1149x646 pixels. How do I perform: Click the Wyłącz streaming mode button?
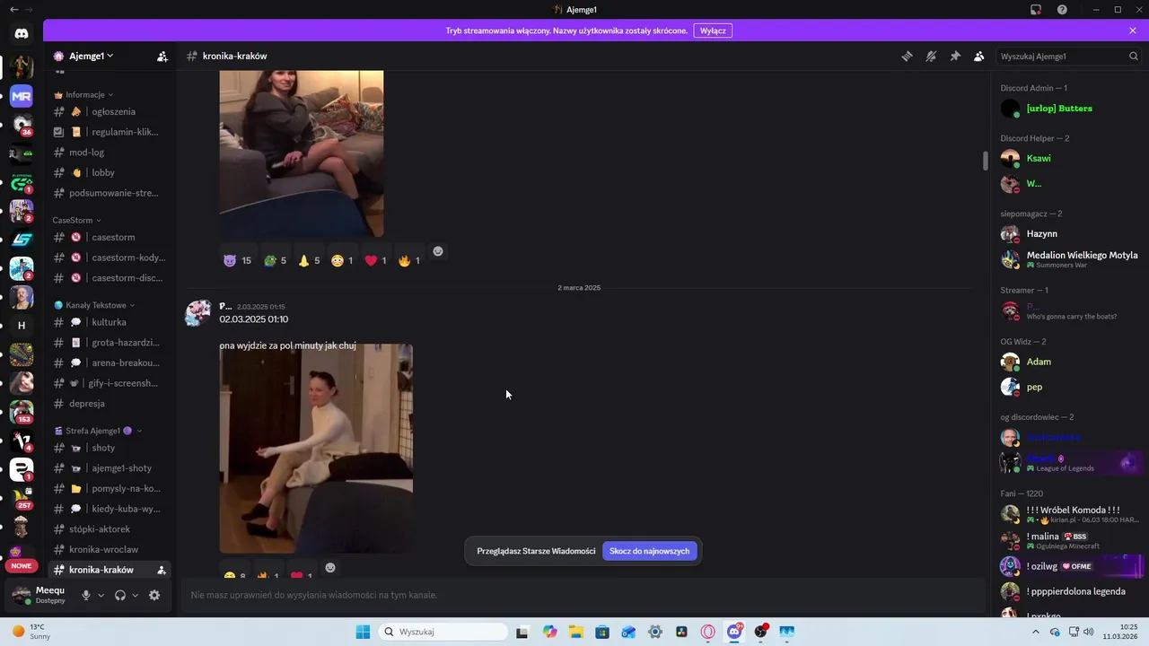713,31
